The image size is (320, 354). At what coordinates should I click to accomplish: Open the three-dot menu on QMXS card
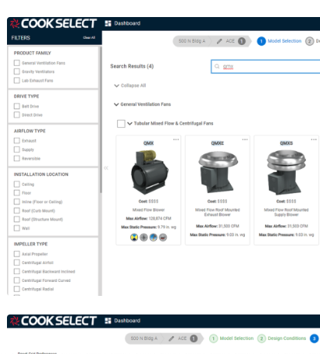pos(314,139)
